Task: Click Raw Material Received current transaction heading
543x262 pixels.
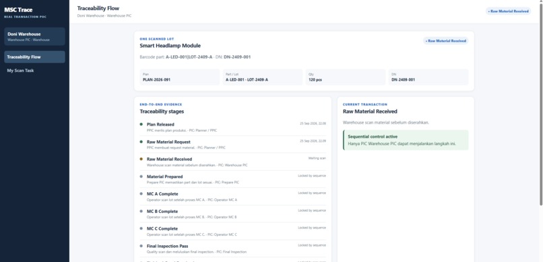Action: [370, 112]
